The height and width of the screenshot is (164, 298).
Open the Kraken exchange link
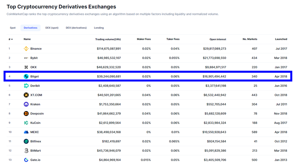[x=35, y=104]
